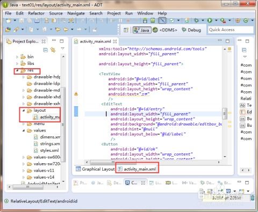Screen dimensions: 258x212
Task: Click the green Run button icon
Action: (210, 20)
